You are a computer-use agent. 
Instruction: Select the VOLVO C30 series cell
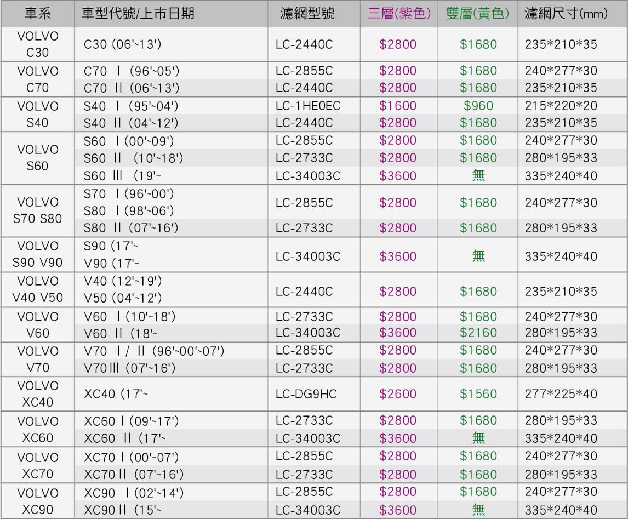38,44
